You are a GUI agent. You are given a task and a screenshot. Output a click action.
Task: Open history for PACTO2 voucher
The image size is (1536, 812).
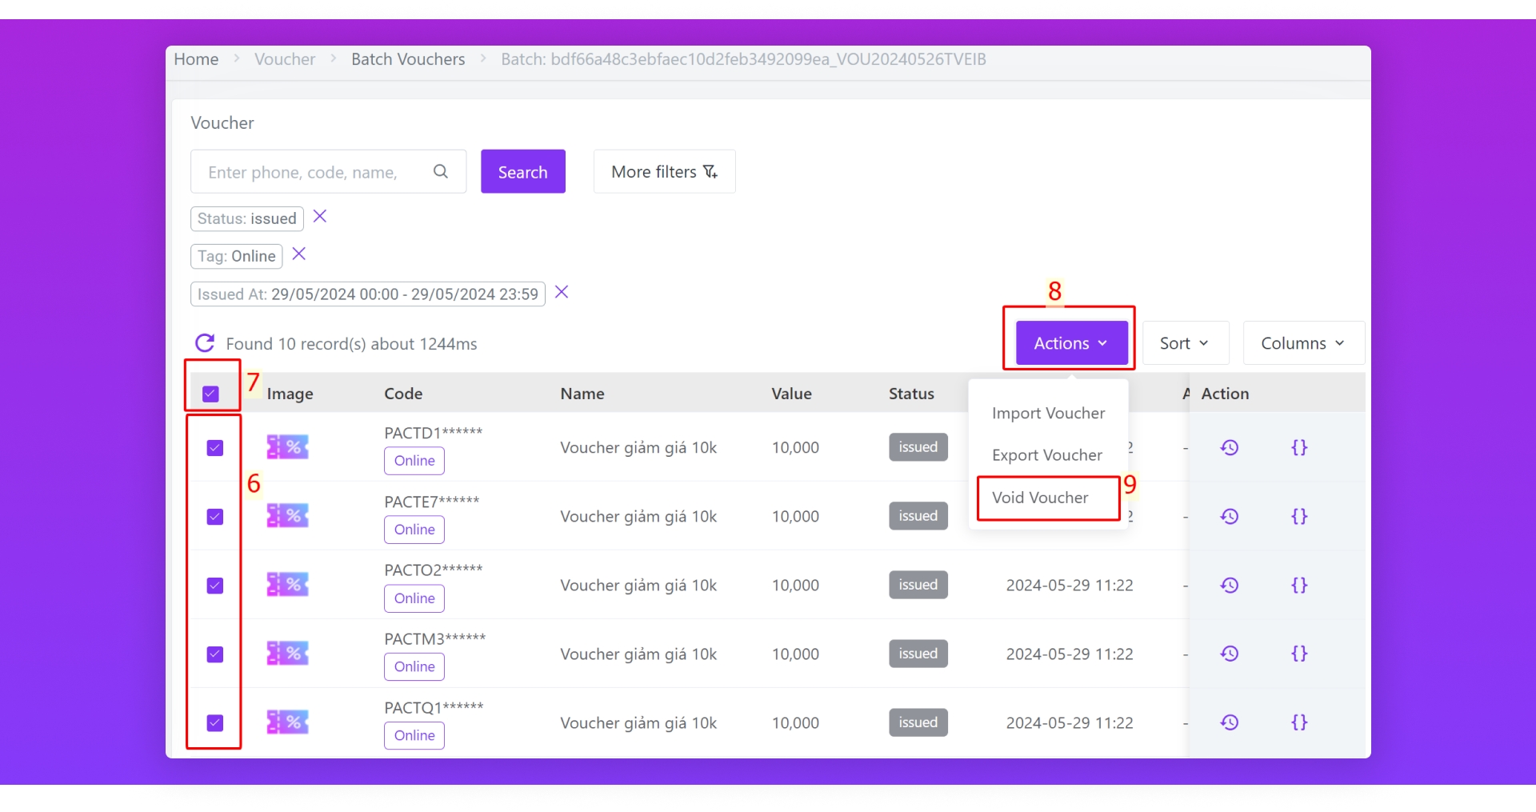tap(1229, 585)
